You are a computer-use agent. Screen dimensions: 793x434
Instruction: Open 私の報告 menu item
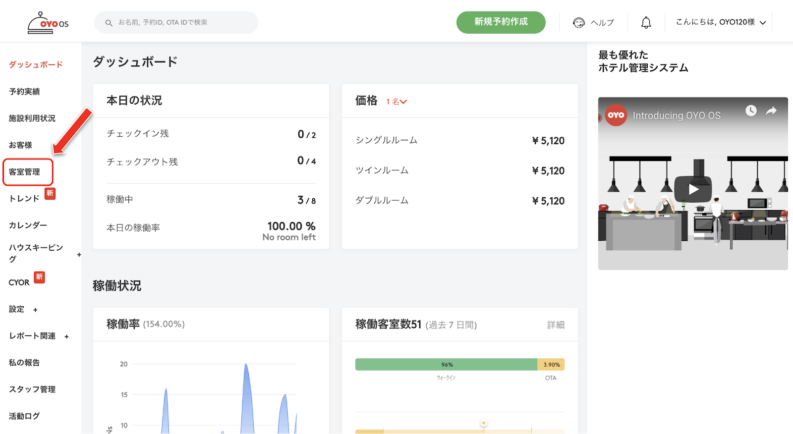tap(24, 363)
